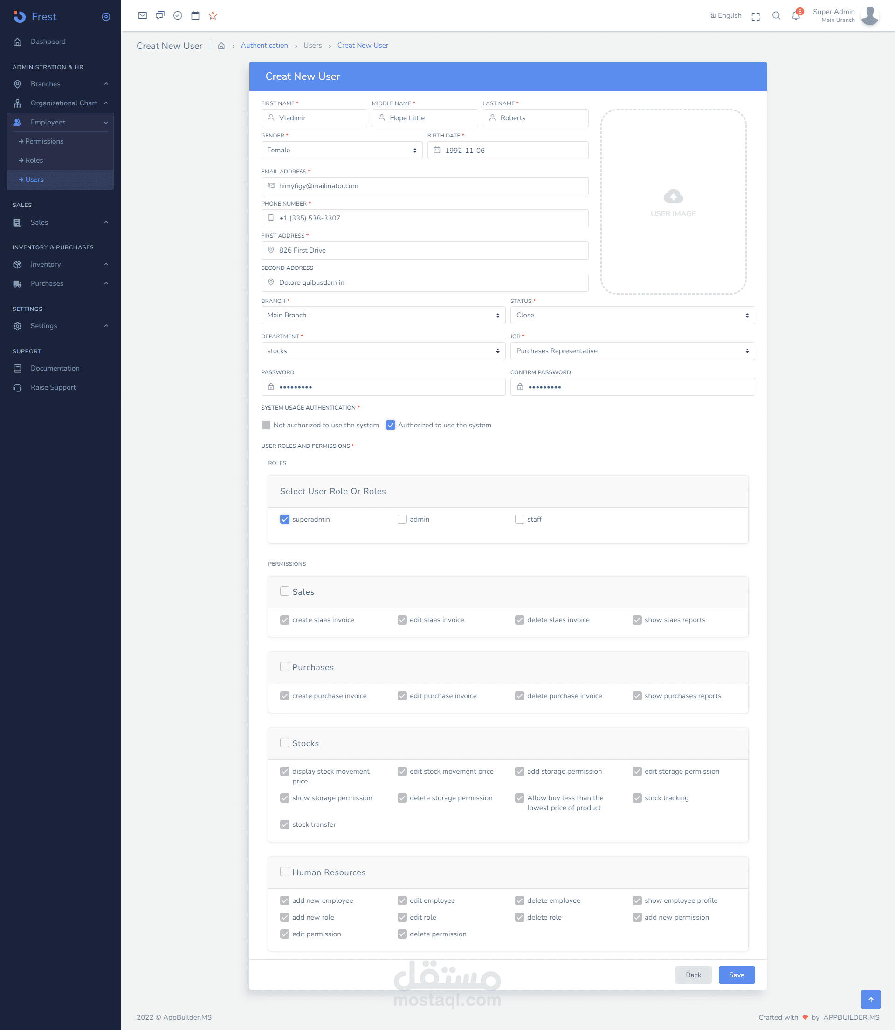Click the User Image upload area
The height and width of the screenshot is (1030, 895).
pos(673,202)
